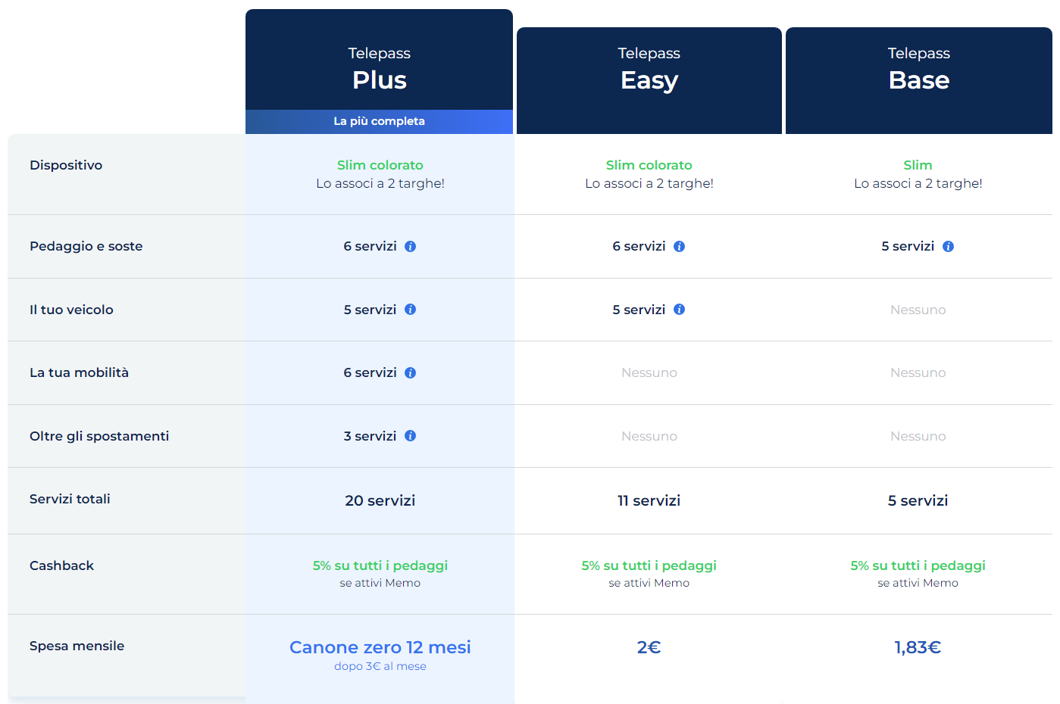Click "Nessuno" for Easy La tua mobilità
The width and height of the screenshot is (1060, 704).
click(649, 372)
